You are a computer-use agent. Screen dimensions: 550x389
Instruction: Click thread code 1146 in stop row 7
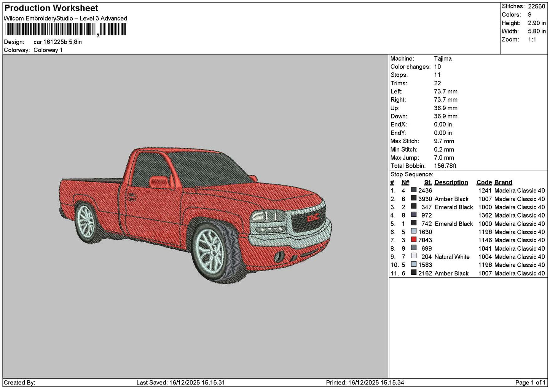click(x=485, y=240)
